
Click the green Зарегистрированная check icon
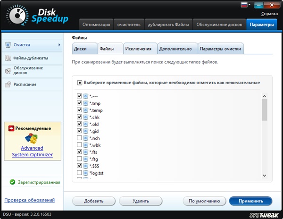pyautogui.click(x=12, y=182)
